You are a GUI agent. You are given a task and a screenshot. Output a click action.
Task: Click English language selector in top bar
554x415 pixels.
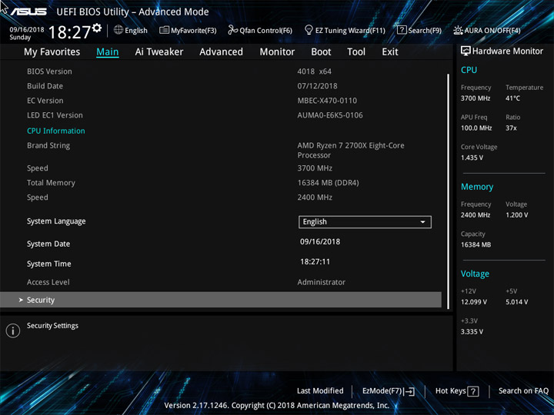tap(136, 30)
